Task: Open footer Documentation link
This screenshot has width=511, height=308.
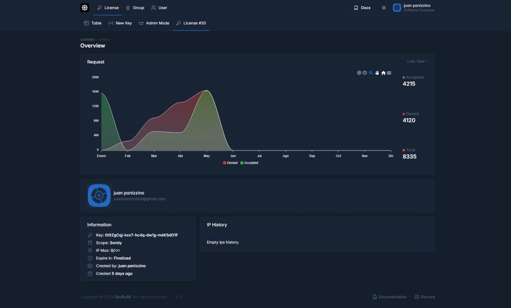Action: click(x=389, y=297)
